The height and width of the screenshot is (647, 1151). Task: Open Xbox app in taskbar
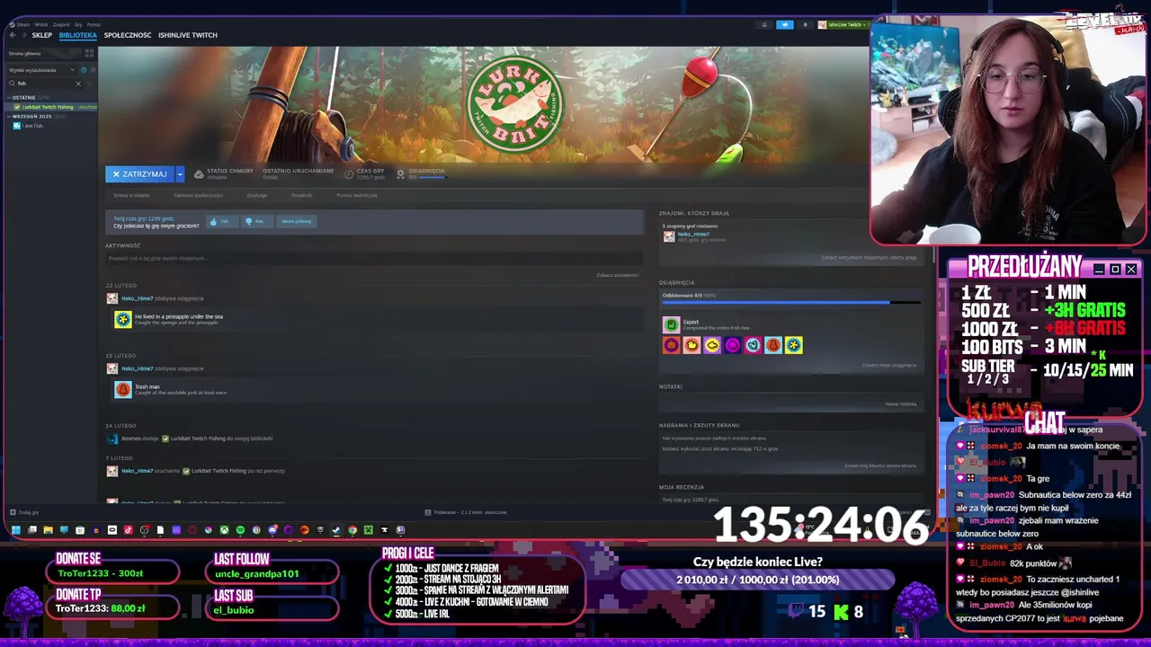pyautogui.click(x=224, y=530)
